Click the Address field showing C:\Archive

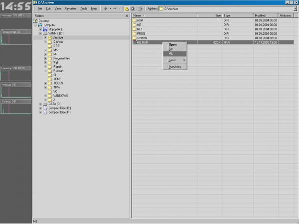[x=224, y=9]
